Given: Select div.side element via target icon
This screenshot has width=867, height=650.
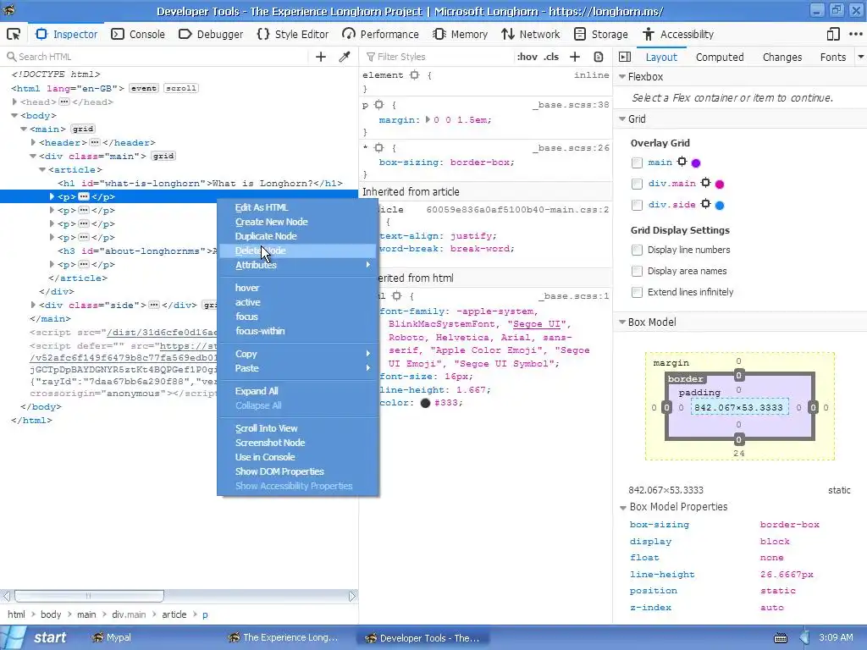Looking at the screenshot, I should pyautogui.click(x=705, y=204).
